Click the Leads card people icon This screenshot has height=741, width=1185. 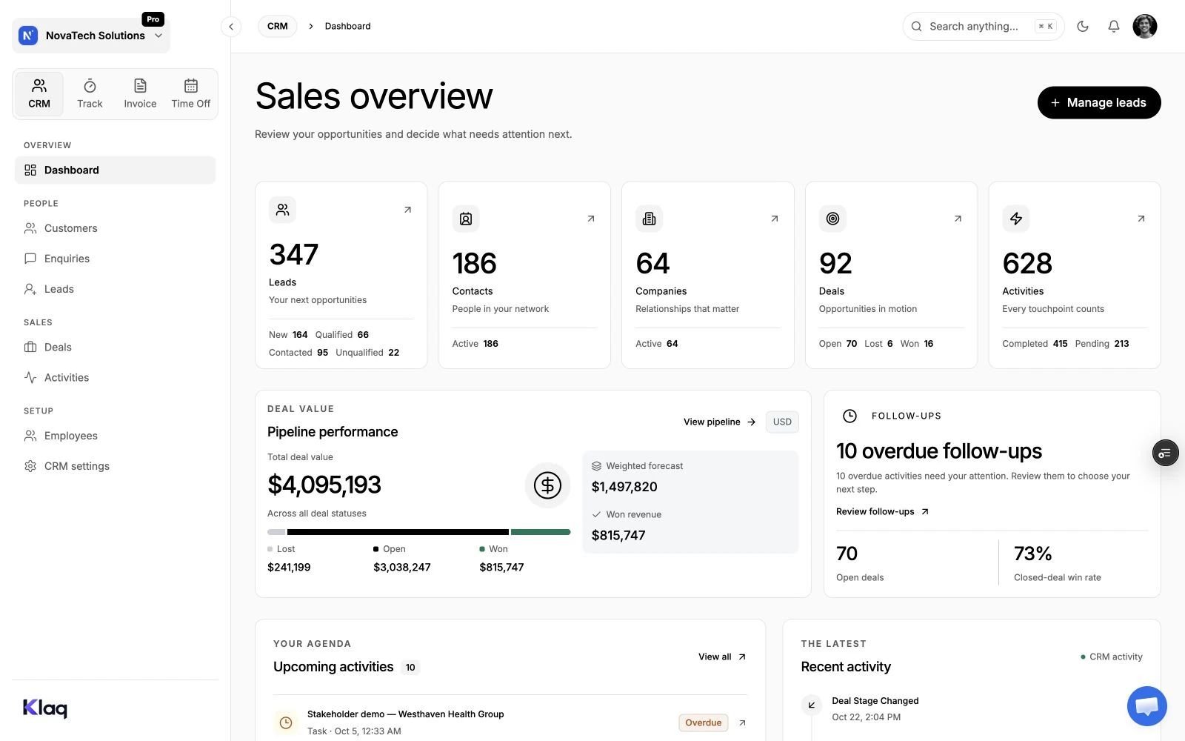click(x=282, y=210)
